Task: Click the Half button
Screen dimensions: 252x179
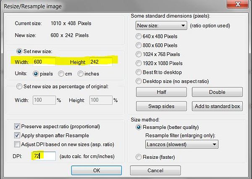Action: (x=161, y=92)
